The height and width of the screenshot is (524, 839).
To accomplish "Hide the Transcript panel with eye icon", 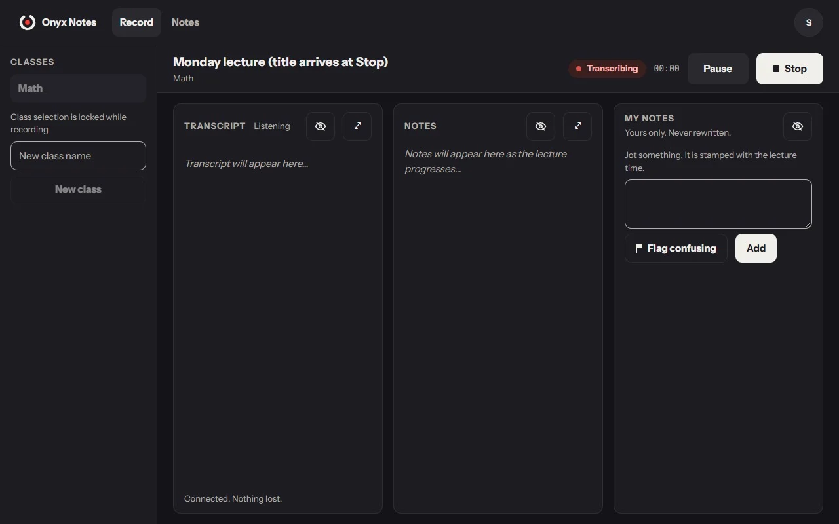I will 321,126.
